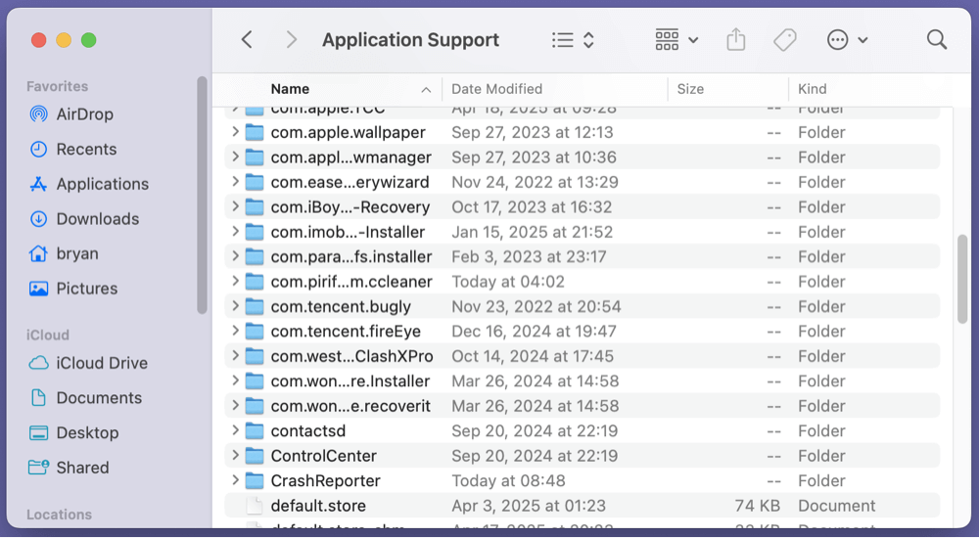Viewport: 979px width, 538px height.
Task: Select the com.won...e.recoverit row name
Action: tap(350, 406)
